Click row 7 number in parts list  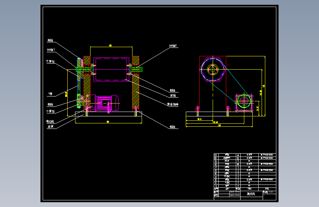click(x=216, y=168)
